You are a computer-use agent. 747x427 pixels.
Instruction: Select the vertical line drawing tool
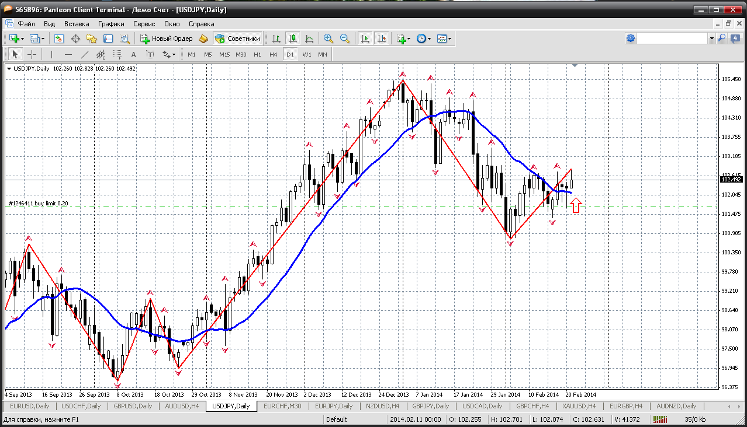click(x=52, y=54)
